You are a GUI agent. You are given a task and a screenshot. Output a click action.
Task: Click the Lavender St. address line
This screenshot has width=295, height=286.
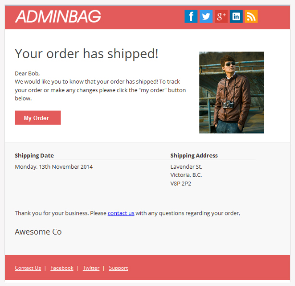[186, 167]
